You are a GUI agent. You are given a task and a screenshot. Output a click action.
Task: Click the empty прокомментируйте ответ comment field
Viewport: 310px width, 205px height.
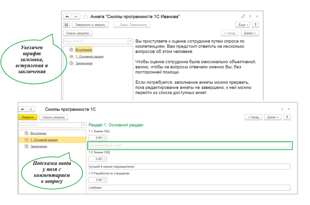coord(189,145)
